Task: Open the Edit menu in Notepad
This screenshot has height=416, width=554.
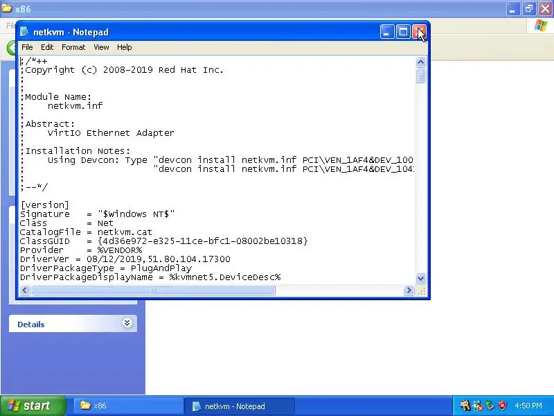Action: pyautogui.click(x=46, y=47)
